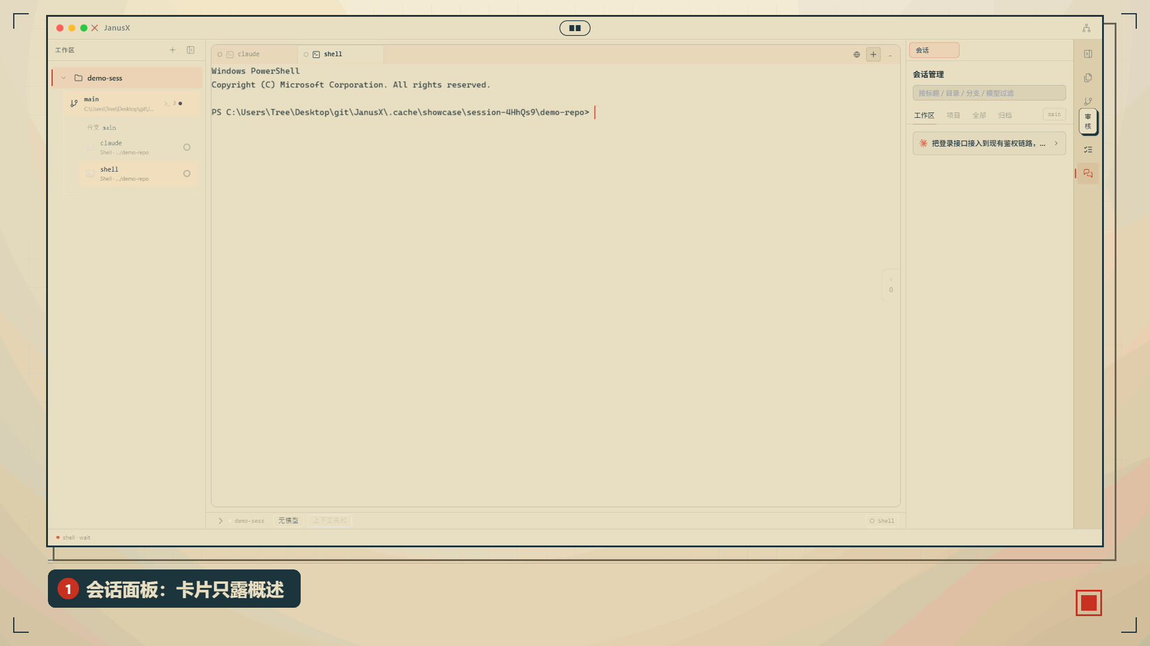Click the Shell status badge at bottom right
This screenshot has height=646, width=1150.
pyautogui.click(x=882, y=521)
